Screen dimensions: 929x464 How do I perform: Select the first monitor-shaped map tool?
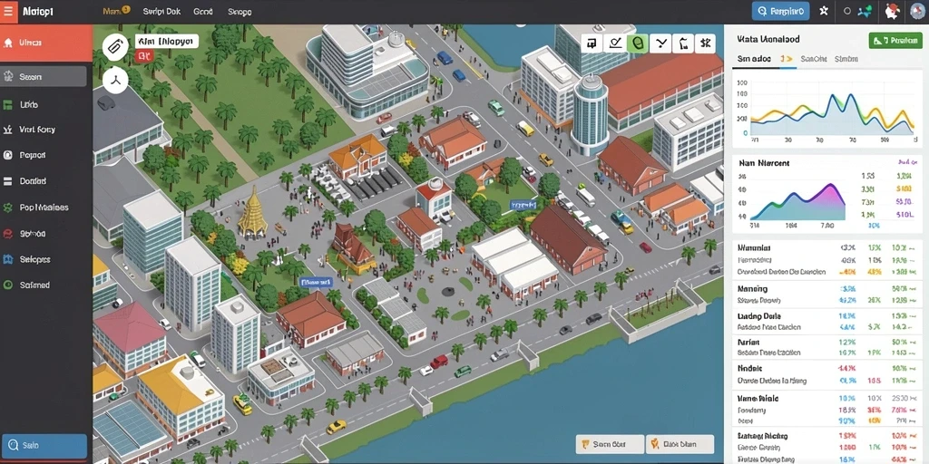point(592,43)
